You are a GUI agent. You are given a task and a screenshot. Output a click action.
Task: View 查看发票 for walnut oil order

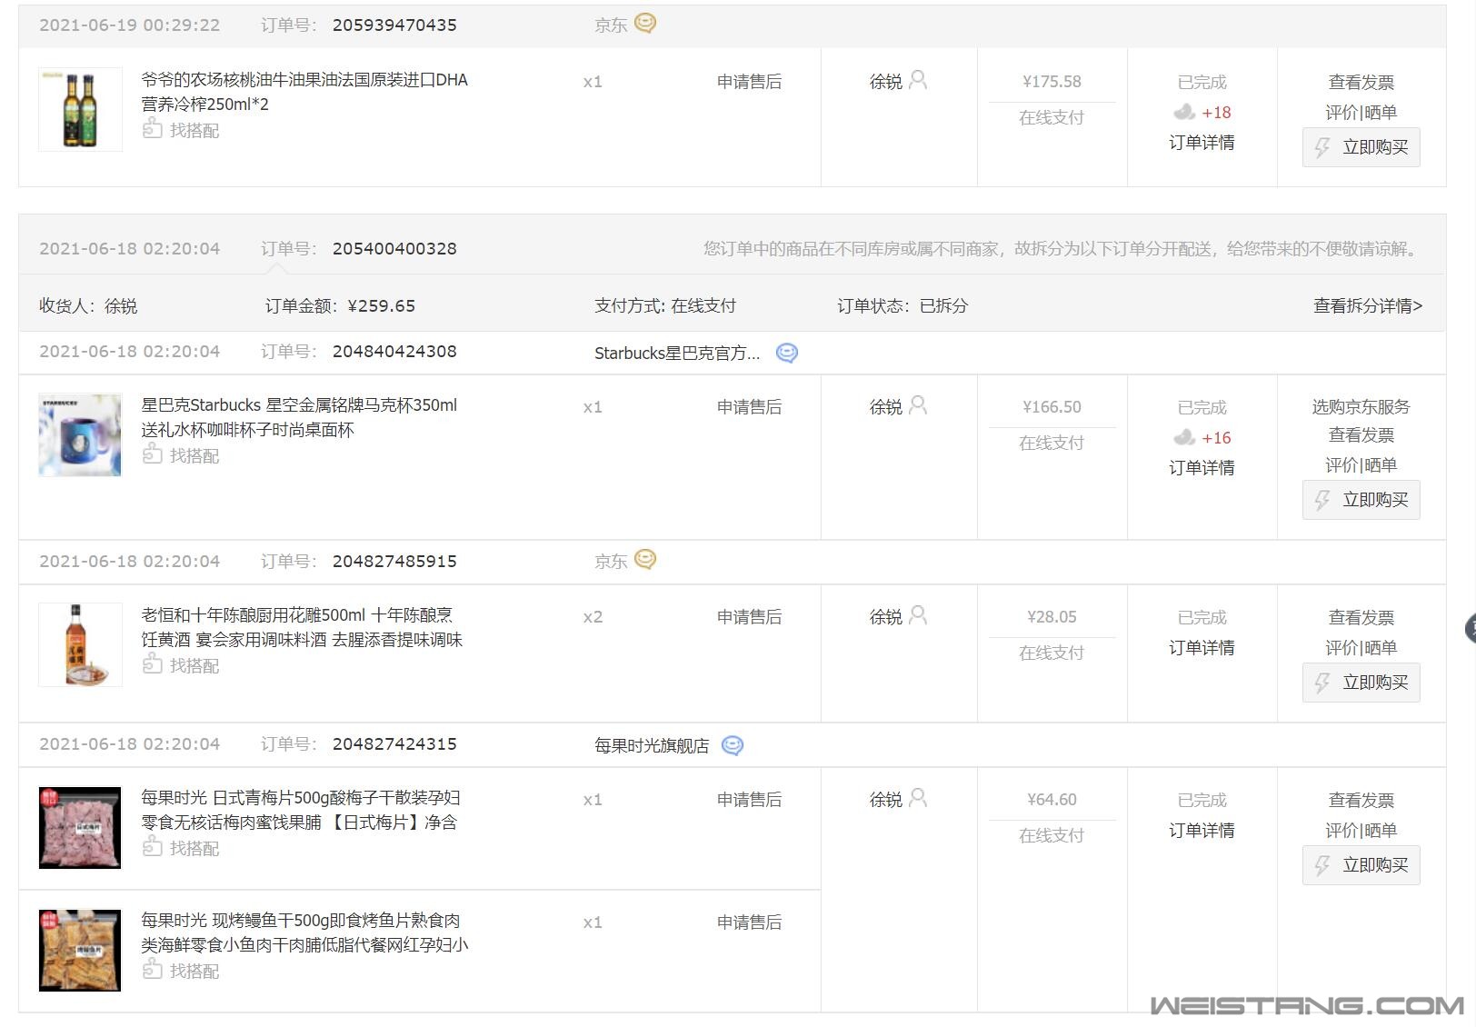coord(1361,83)
